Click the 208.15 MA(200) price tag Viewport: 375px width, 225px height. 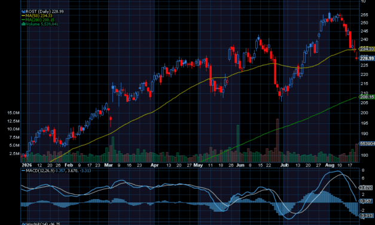(x=367, y=97)
